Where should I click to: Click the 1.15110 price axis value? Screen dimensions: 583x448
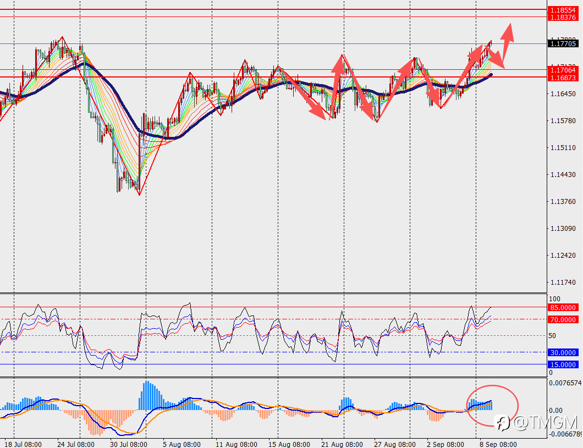[563, 148]
